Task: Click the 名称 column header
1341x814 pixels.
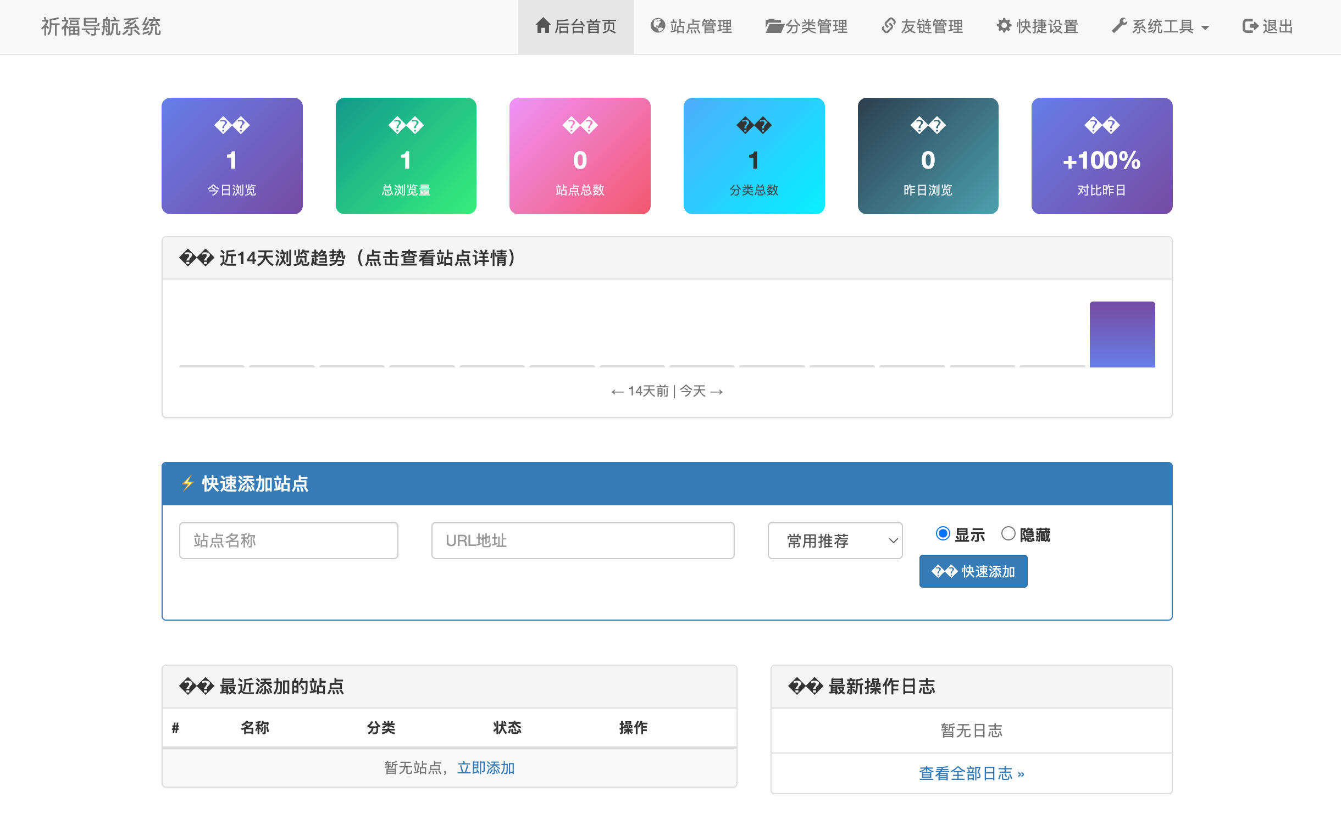Action: point(254,727)
